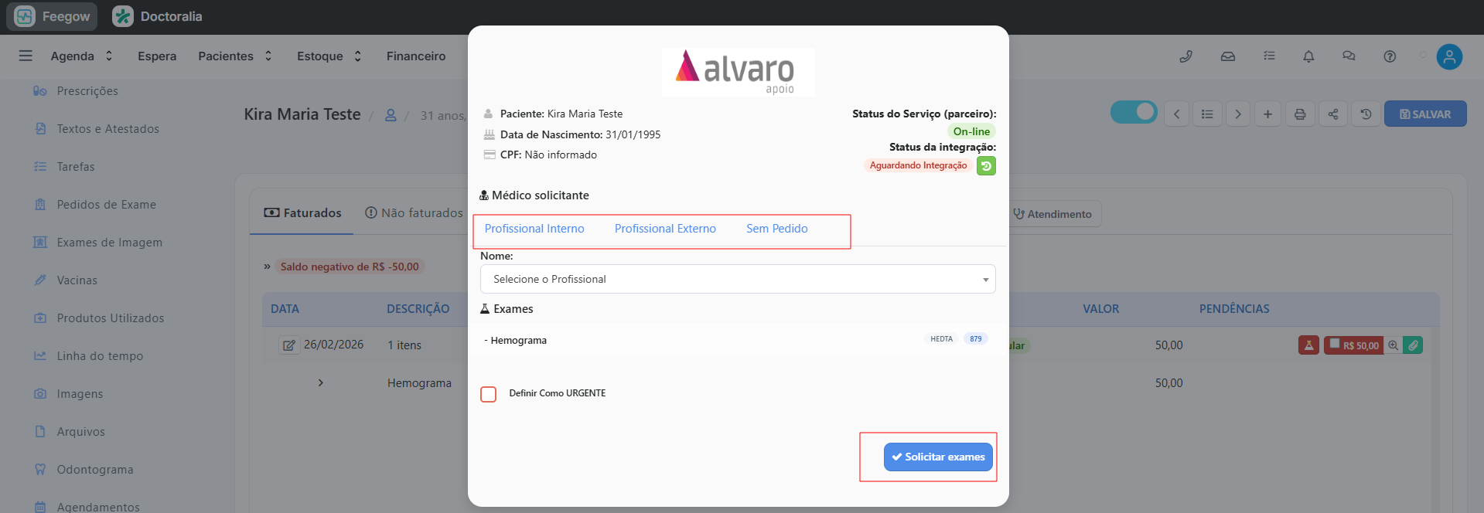The image size is (1484, 513).
Task: Expand the Saldo negativo double arrow
Action: pos(267,267)
